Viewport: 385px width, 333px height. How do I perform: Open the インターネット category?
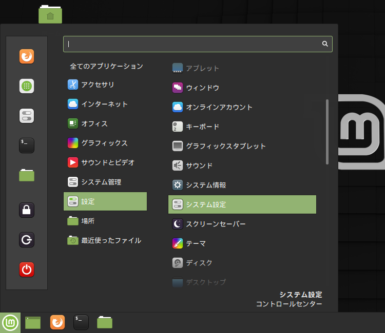point(105,104)
